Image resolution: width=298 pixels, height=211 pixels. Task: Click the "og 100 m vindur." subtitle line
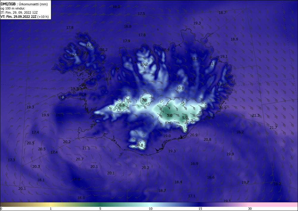(13, 8)
